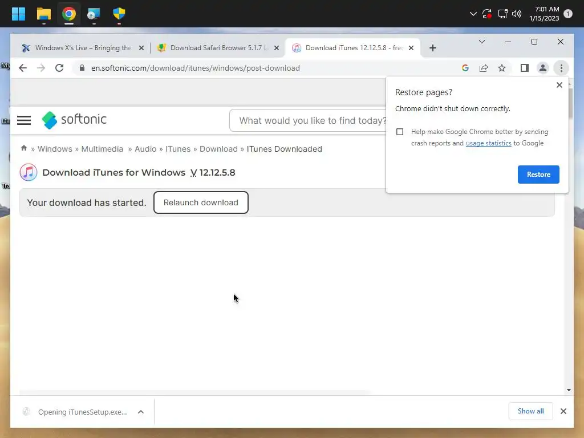
Task: Open the usage statistics link
Action: pos(488,143)
